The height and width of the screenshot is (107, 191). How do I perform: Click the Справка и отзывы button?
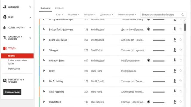coord(12,92)
